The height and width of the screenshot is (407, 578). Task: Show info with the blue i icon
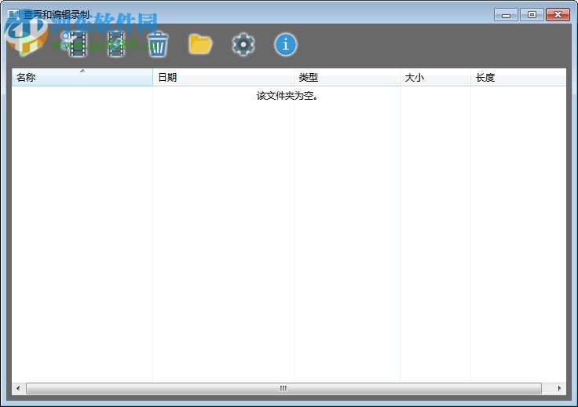(x=286, y=45)
